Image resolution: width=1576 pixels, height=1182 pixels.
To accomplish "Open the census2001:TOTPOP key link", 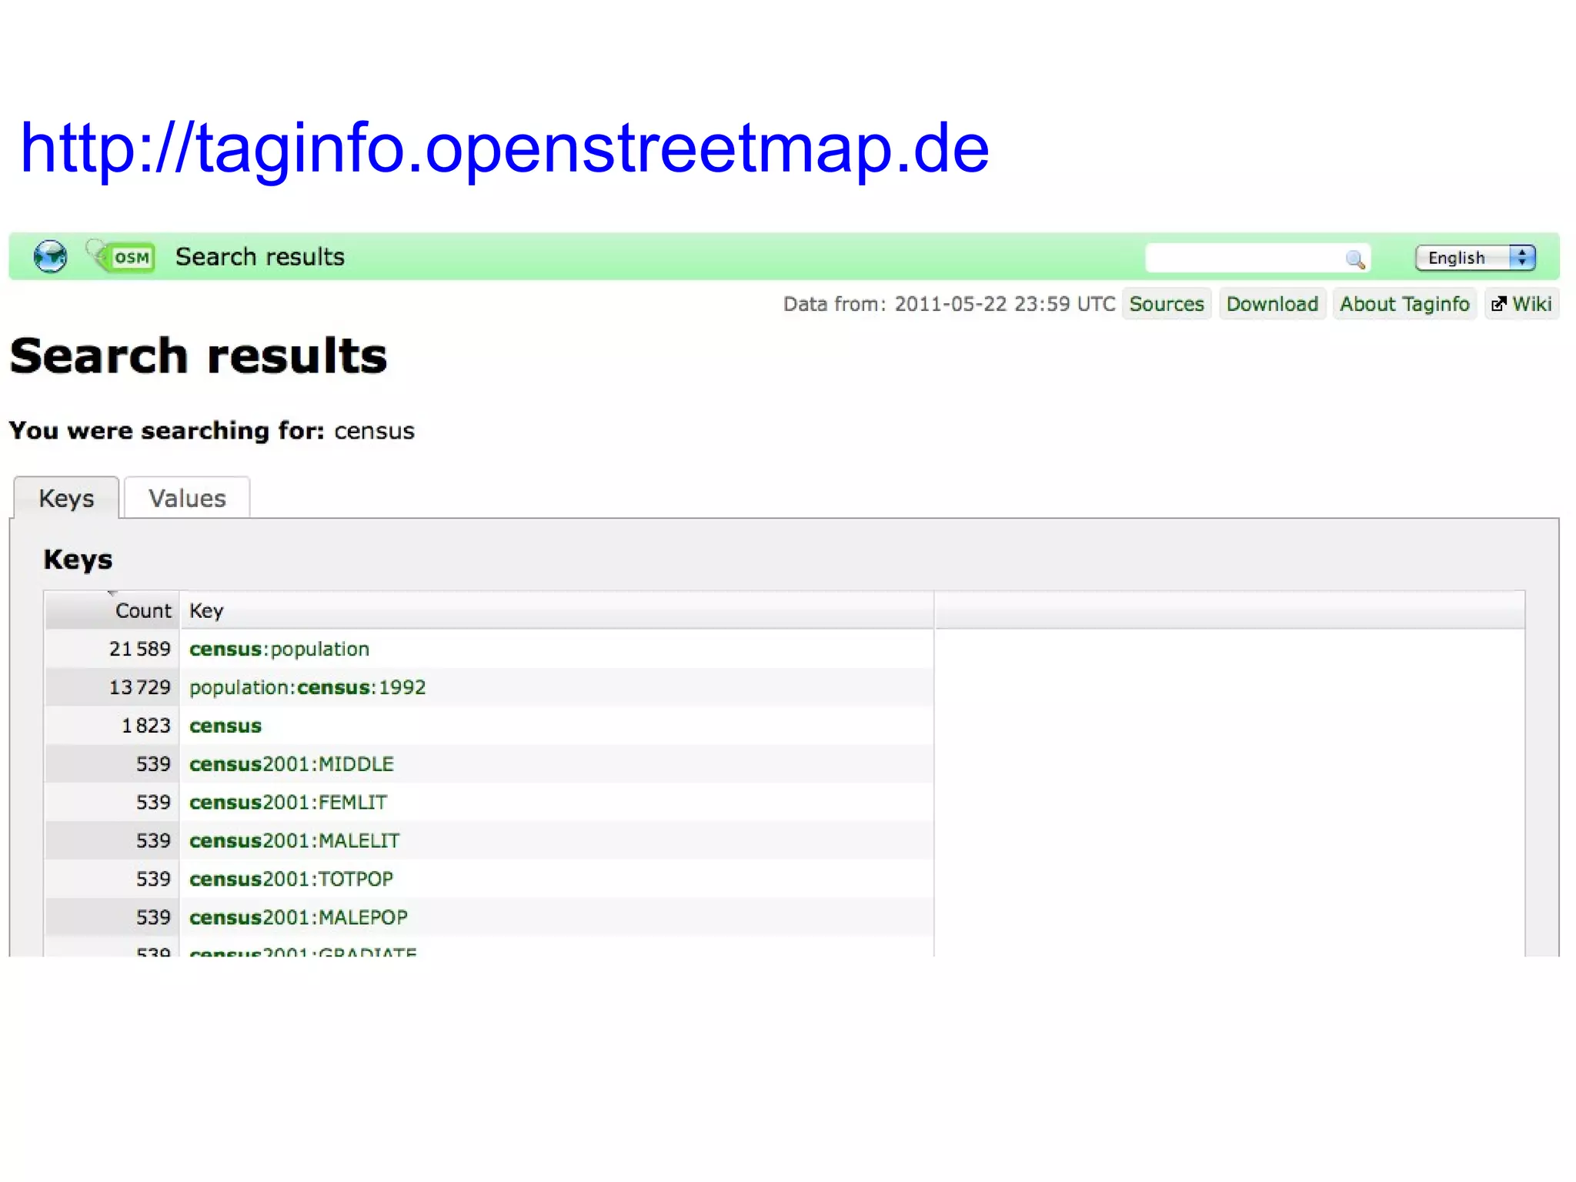I will coord(292,879).
